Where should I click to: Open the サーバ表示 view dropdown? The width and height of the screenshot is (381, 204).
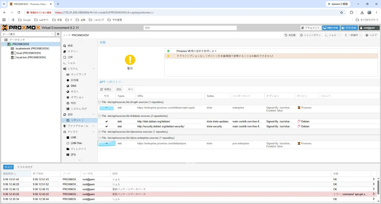point(28,34)
